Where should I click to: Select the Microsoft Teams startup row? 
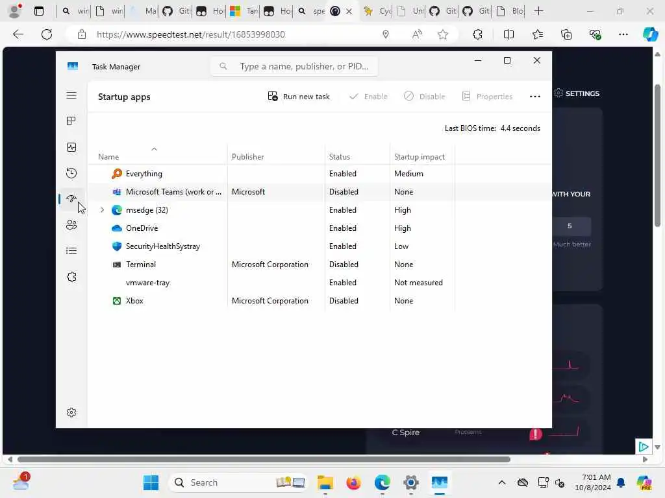pos(319,192)
